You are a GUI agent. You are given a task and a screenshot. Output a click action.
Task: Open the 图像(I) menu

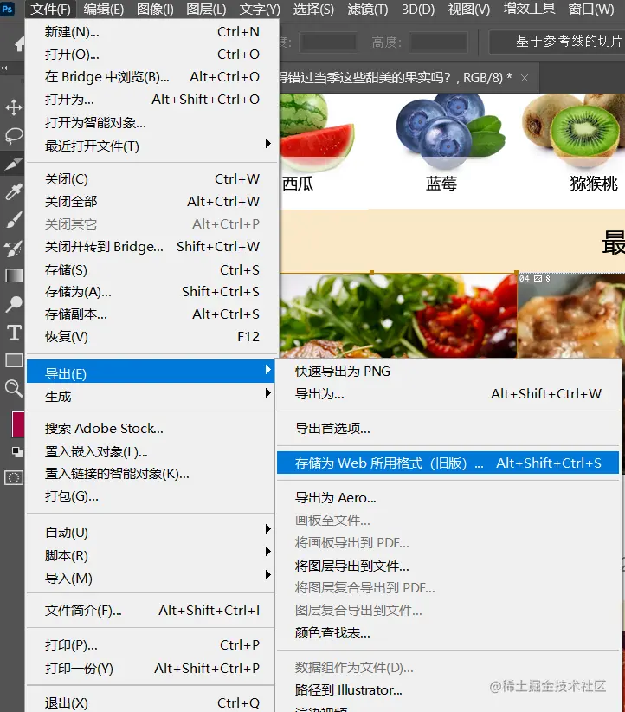click(x=155, y=9)
